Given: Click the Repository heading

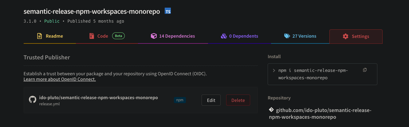Looking at the screenshot, I should click(x=279, y=98).
